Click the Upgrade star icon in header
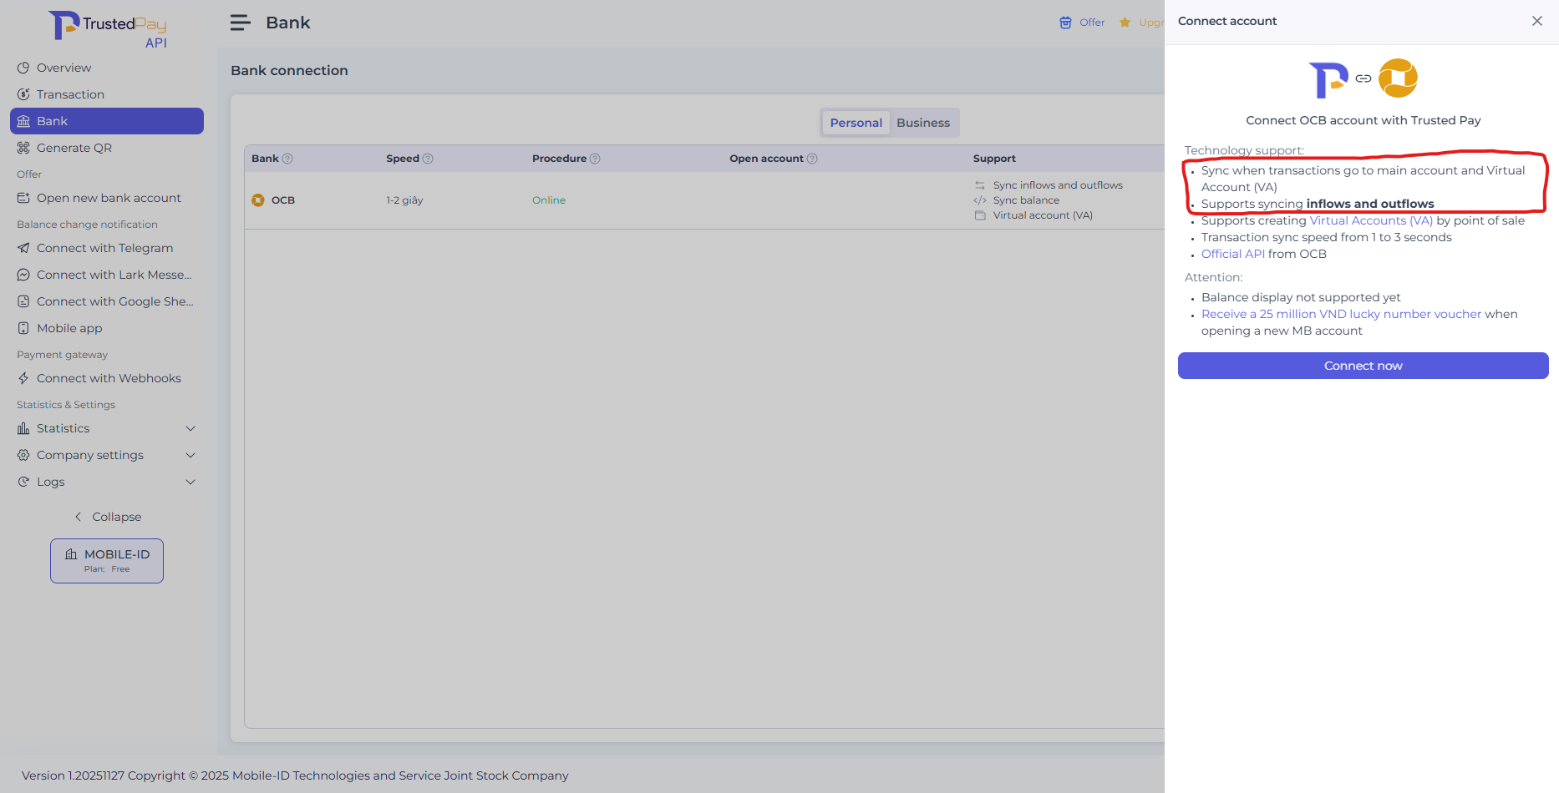The width and height of the screenshot is (1559, 793). point(1125,23)
